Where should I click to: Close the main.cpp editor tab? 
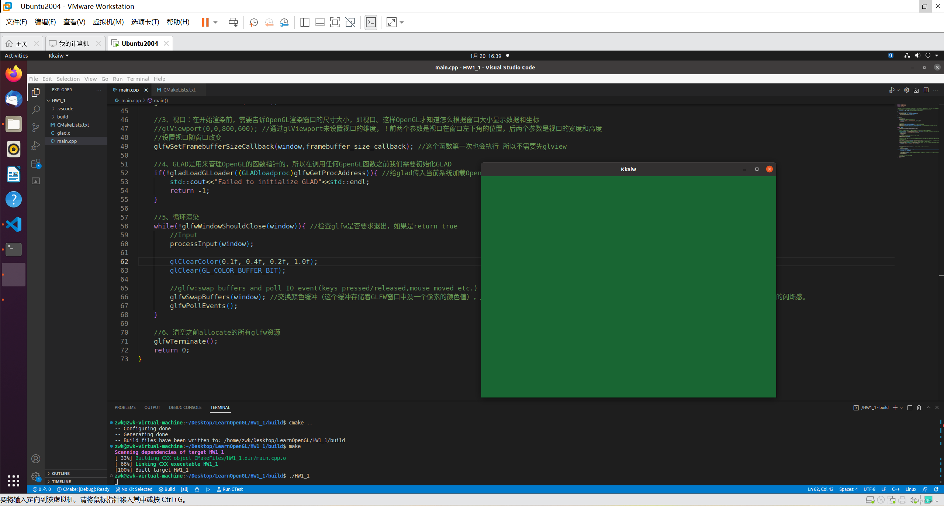[146, 90]
